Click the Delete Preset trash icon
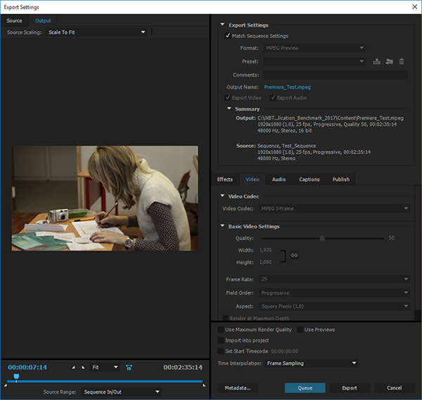422x400 pixels. pyautogui.click(x=402, y=62)
